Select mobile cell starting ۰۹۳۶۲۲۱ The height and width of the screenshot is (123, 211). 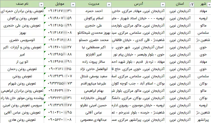pos(60,98)
